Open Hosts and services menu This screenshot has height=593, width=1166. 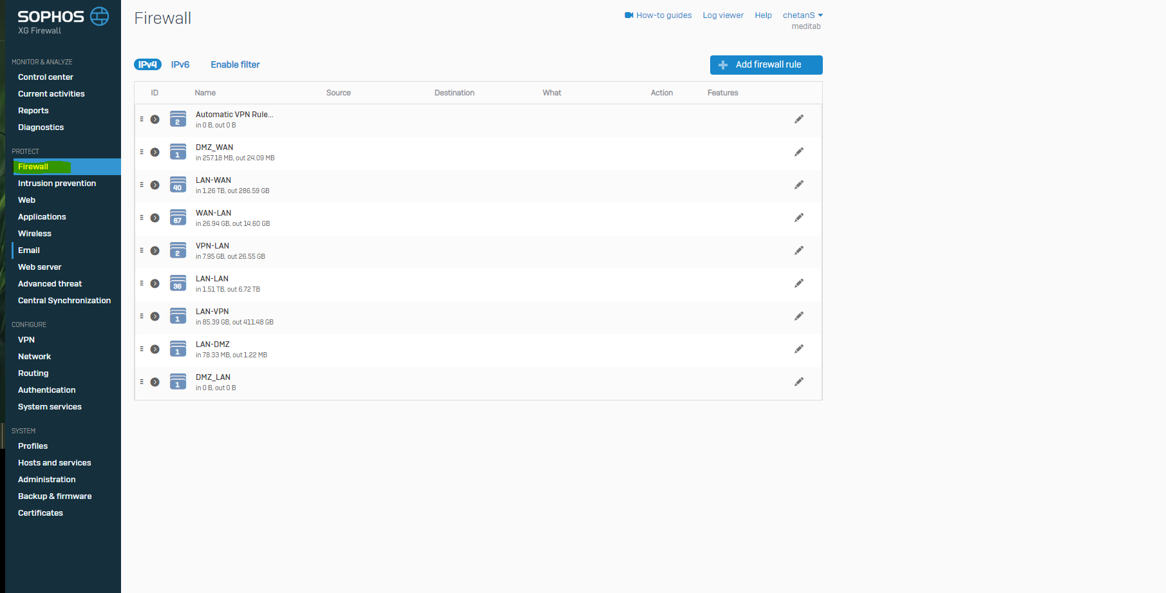coord(55,463)
